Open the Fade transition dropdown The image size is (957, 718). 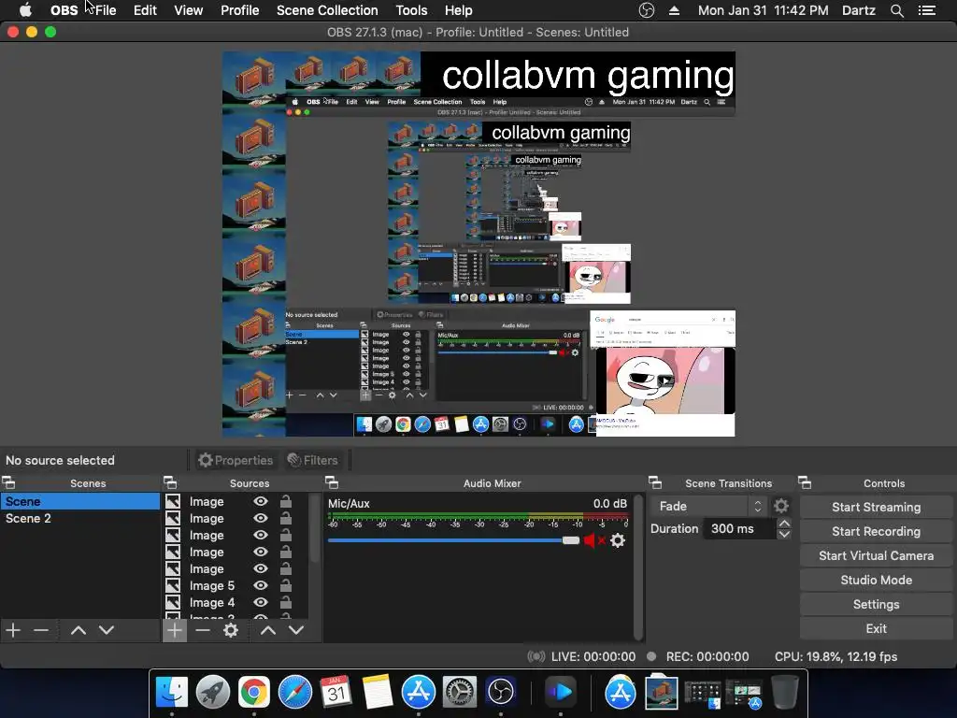point(707,506)
